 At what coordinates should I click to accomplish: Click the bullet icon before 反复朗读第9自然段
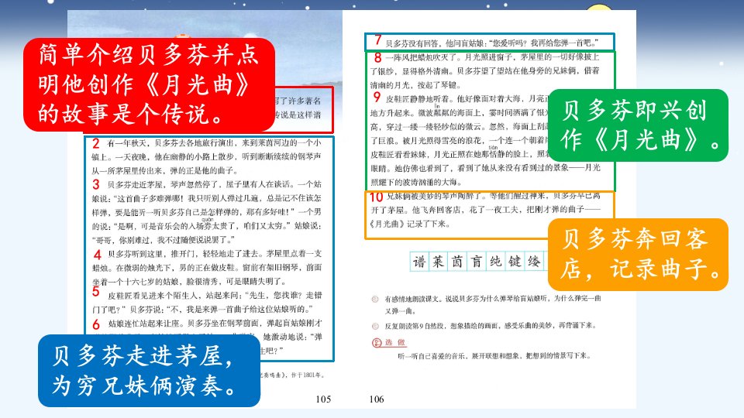375,326
